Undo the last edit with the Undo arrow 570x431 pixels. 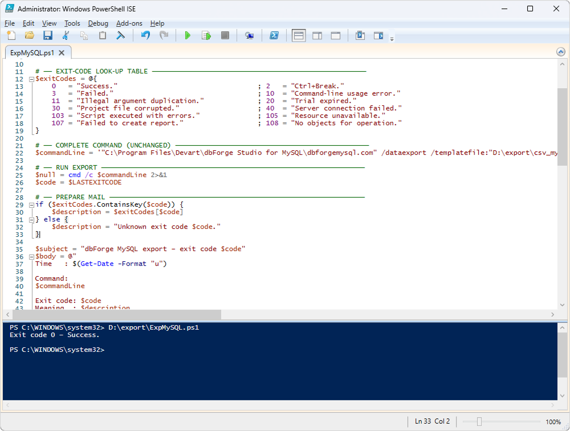pyautogui.click(x=145, y=35)
